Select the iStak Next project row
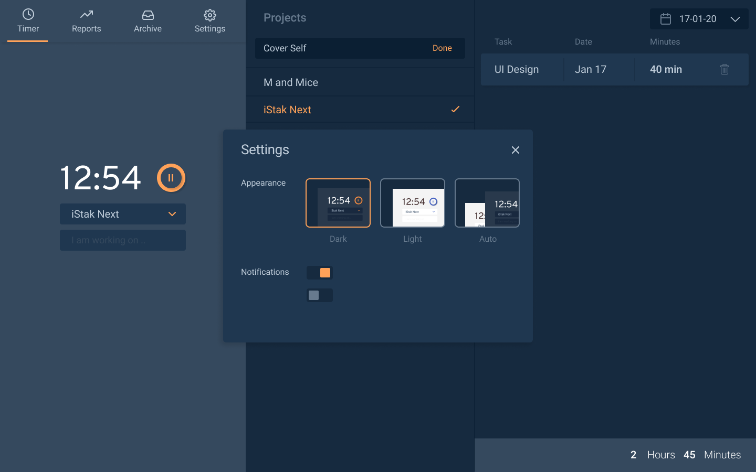This screenshot has height=472, width=756. point(360,110)
